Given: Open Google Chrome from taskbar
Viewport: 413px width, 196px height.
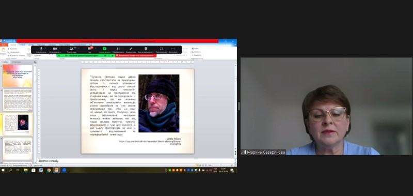Looking at the screenshot, I should (x=49, y=170).
